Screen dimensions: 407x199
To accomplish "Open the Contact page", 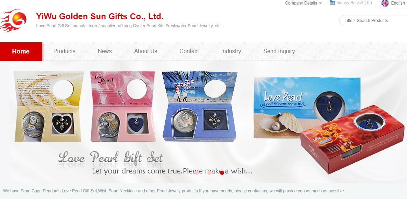I will coord(189,51).
